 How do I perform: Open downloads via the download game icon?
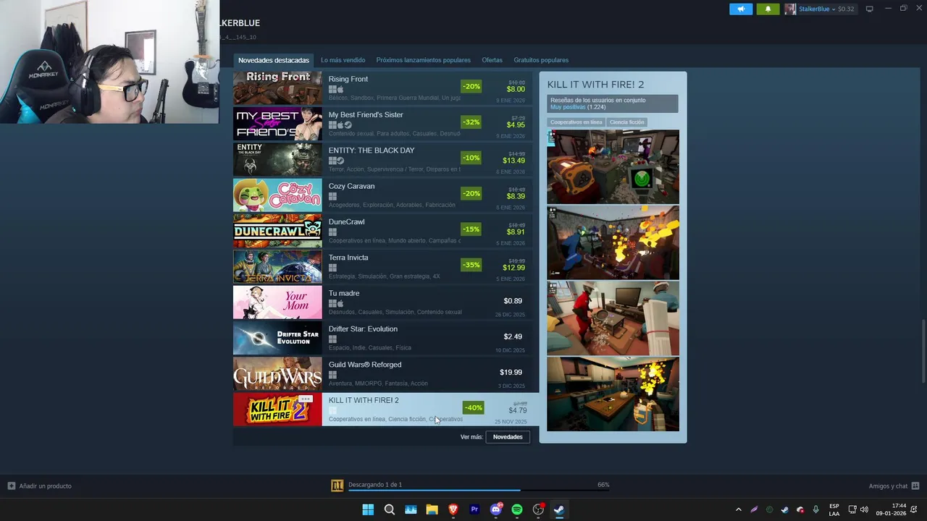point(337,486)
